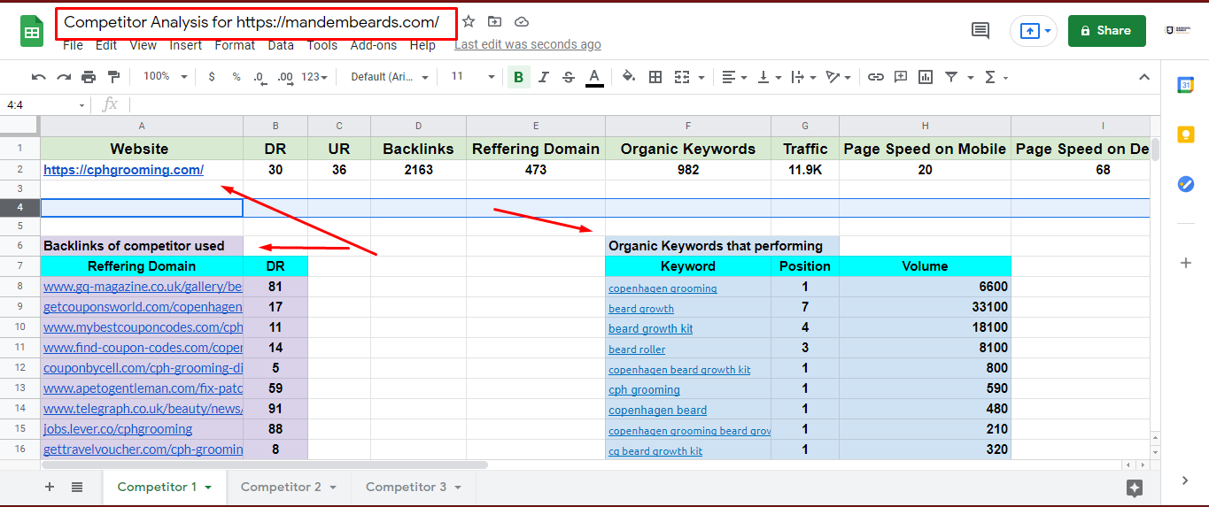Click the present to meeting button
Screen dimensions: 1209x507
click(1033, 31)
